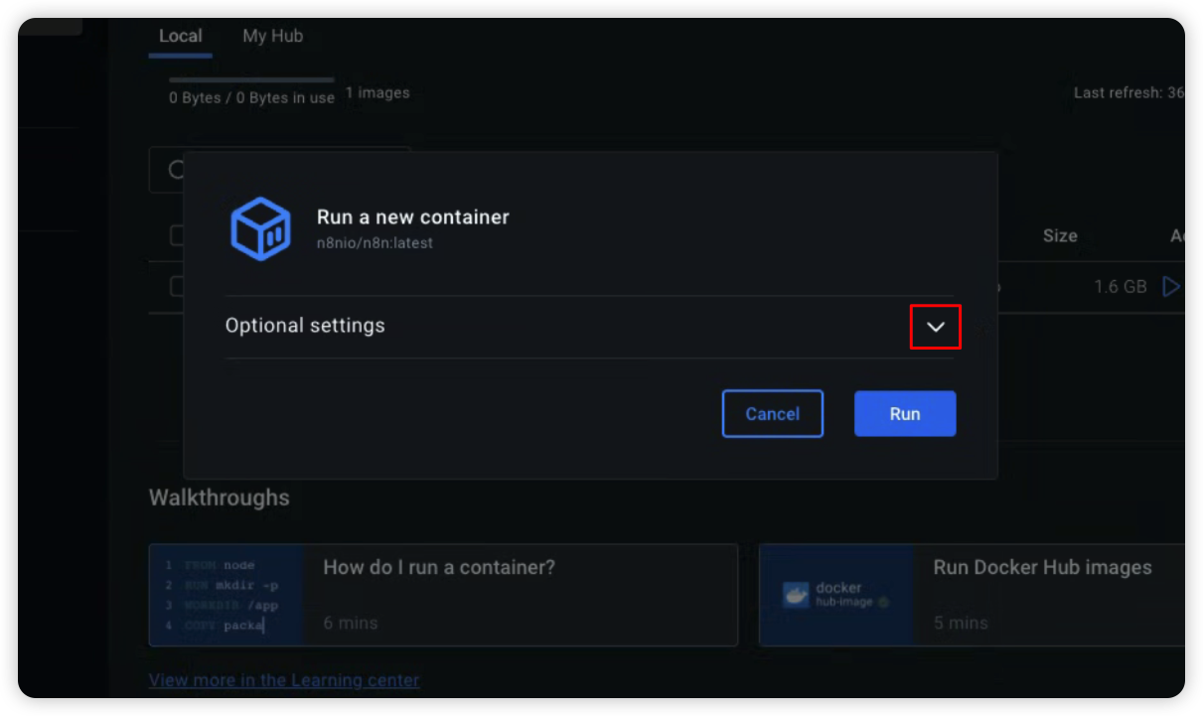This screenshot has height=716, width=1203.
Task: Click the 1.6 GB size value
Action: pyautogui.click(x=1121, y=287)
